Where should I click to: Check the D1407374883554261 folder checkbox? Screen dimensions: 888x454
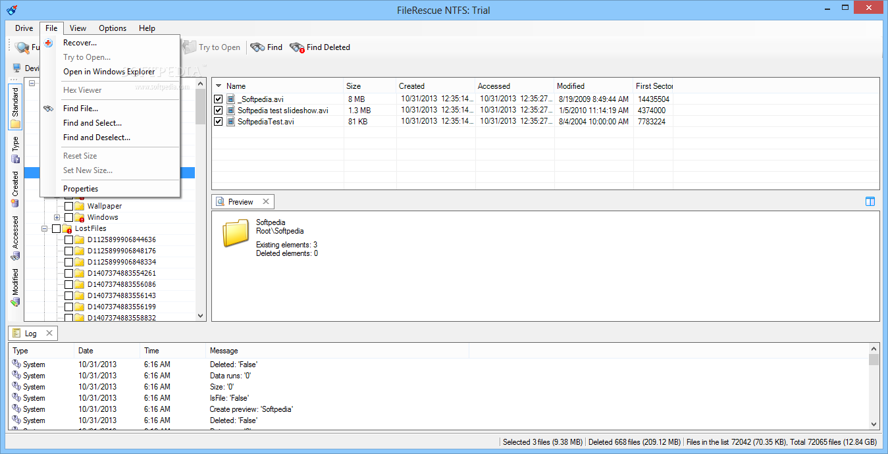[68, 273]
